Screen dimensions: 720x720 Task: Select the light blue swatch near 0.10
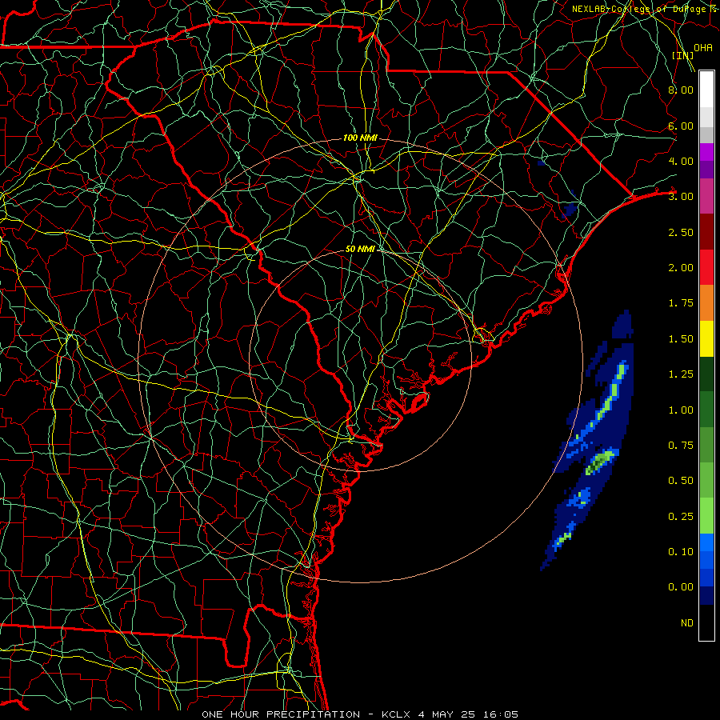[x=706, y=542]
